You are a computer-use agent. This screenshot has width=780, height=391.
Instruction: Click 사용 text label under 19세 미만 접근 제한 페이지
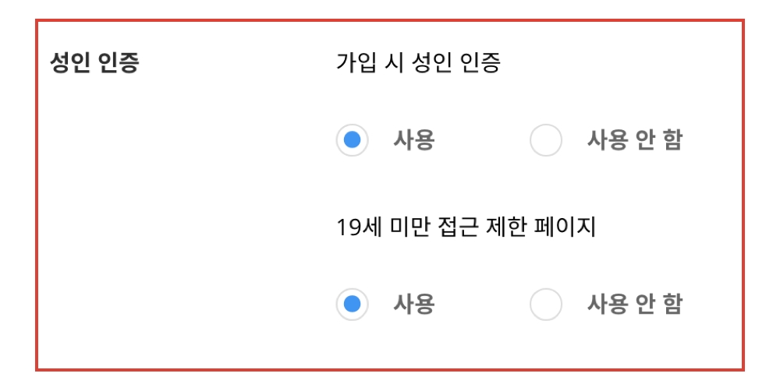413,304
